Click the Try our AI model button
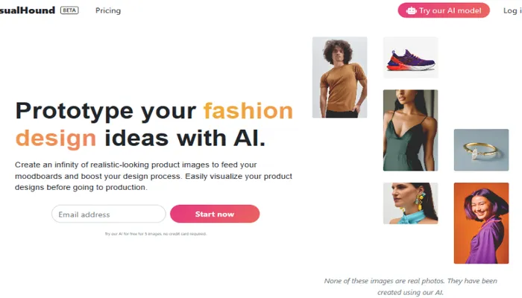Viewport: 522px width, 298px height. pyautogui.click(x=444, y=10)
